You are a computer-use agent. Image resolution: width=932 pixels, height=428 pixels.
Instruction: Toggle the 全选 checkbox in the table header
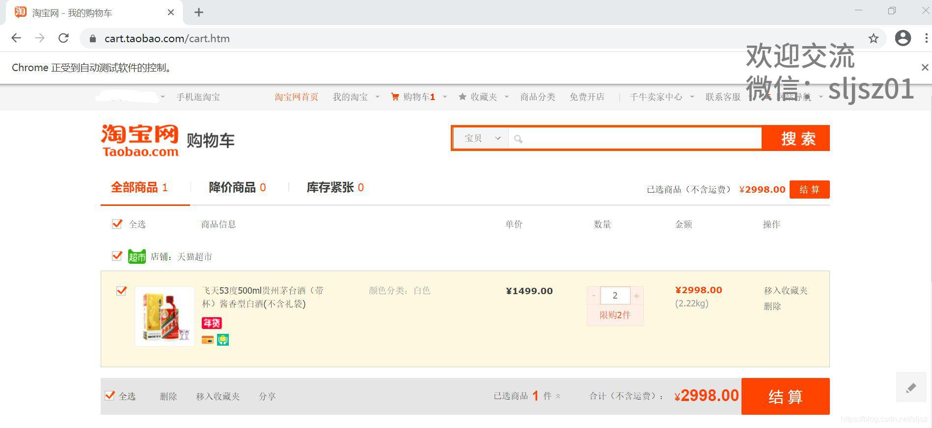(x=117, y=224)
